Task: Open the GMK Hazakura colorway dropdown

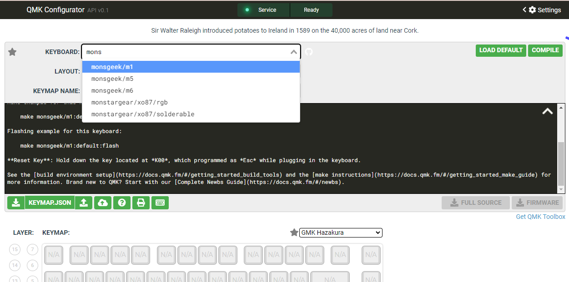Action: 341,233
